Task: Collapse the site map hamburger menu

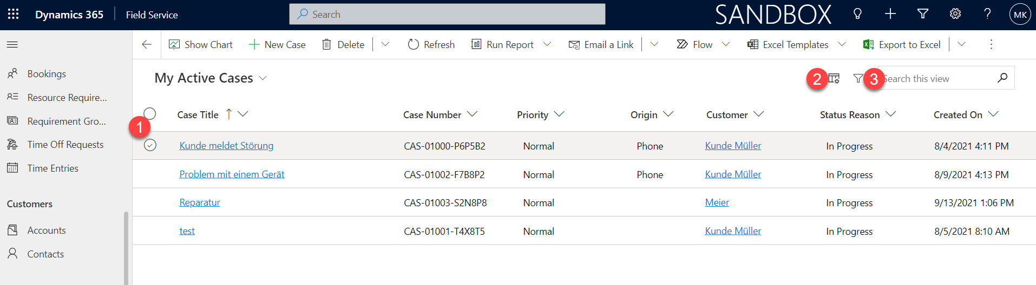Action: click(12, 45)
